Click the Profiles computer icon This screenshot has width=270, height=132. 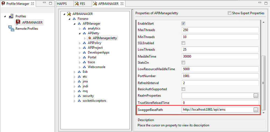11,16
